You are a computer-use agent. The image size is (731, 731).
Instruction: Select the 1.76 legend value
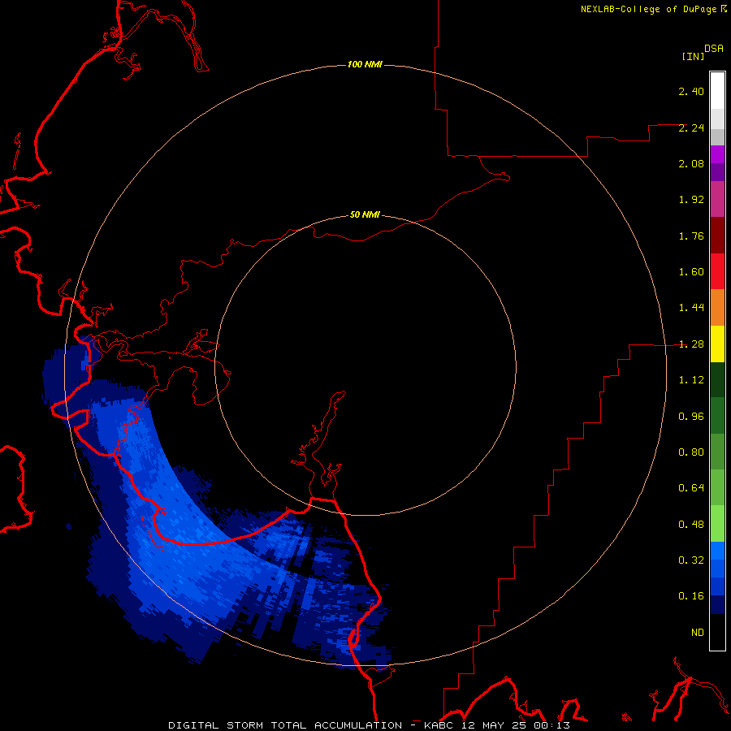pyautogui.click(x=691, y=236)
